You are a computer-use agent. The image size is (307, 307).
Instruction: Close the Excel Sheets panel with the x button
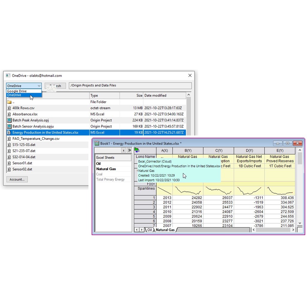(123, 150)
